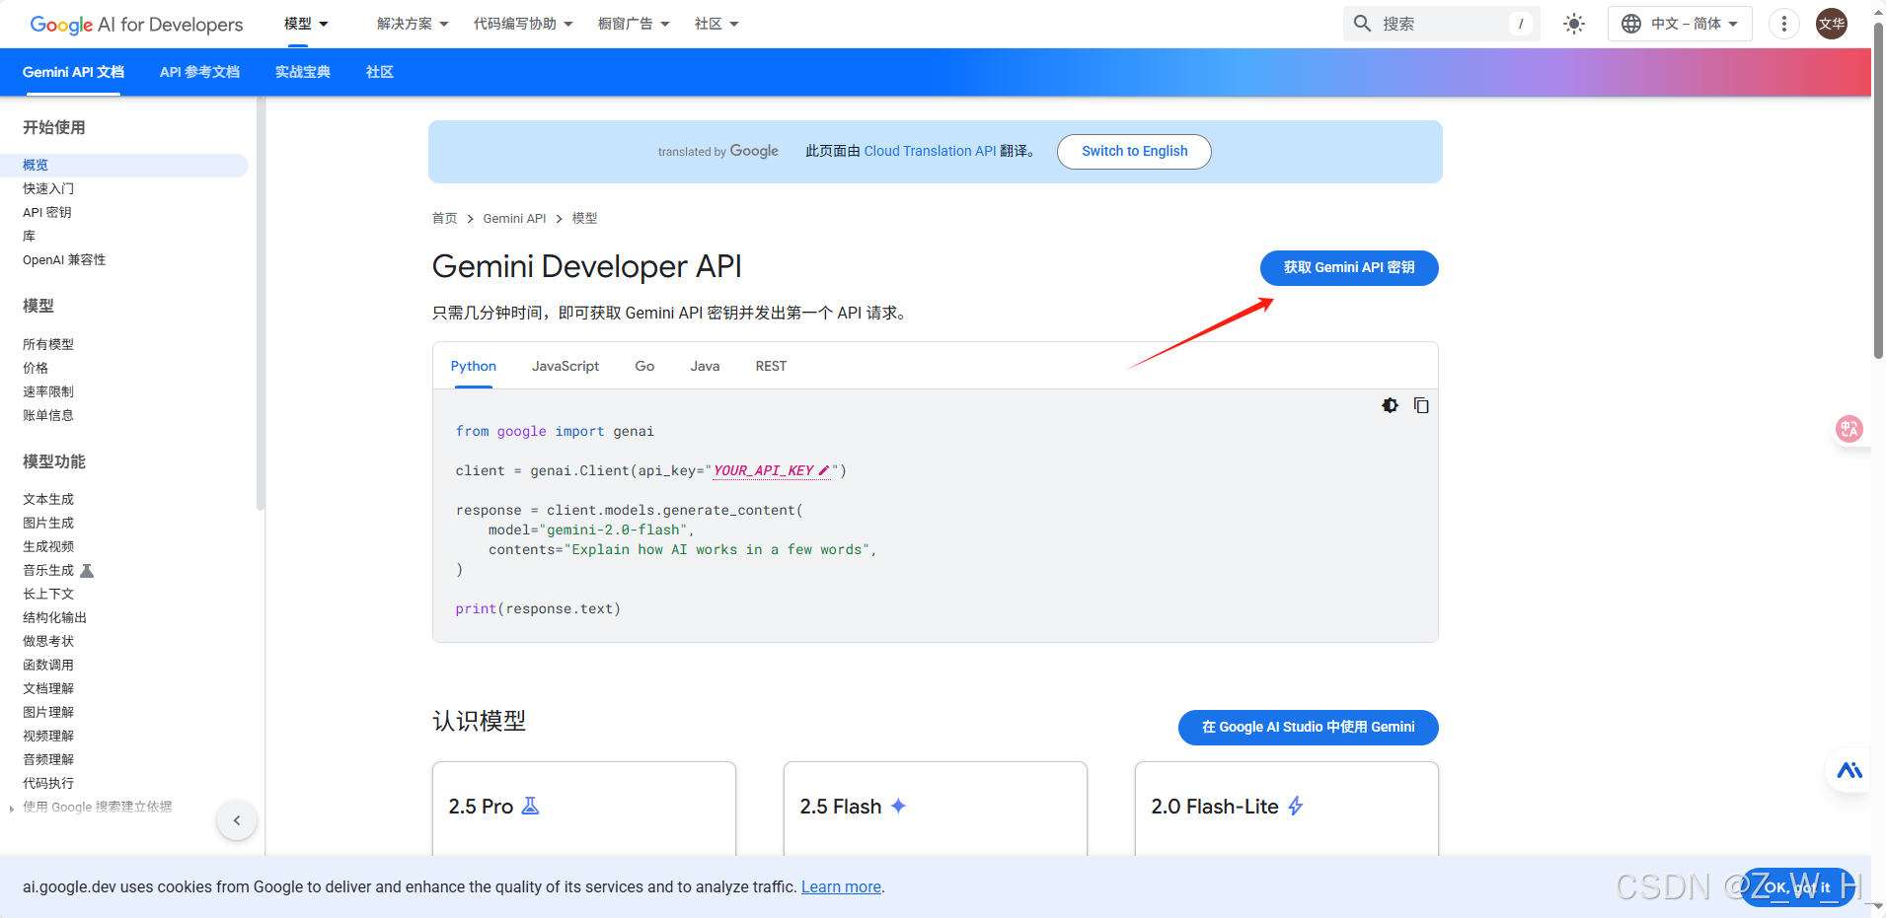This screenshot has width=1886, height=918.
Task: Click the 文华 user avatar
Action: (1832, 24)
